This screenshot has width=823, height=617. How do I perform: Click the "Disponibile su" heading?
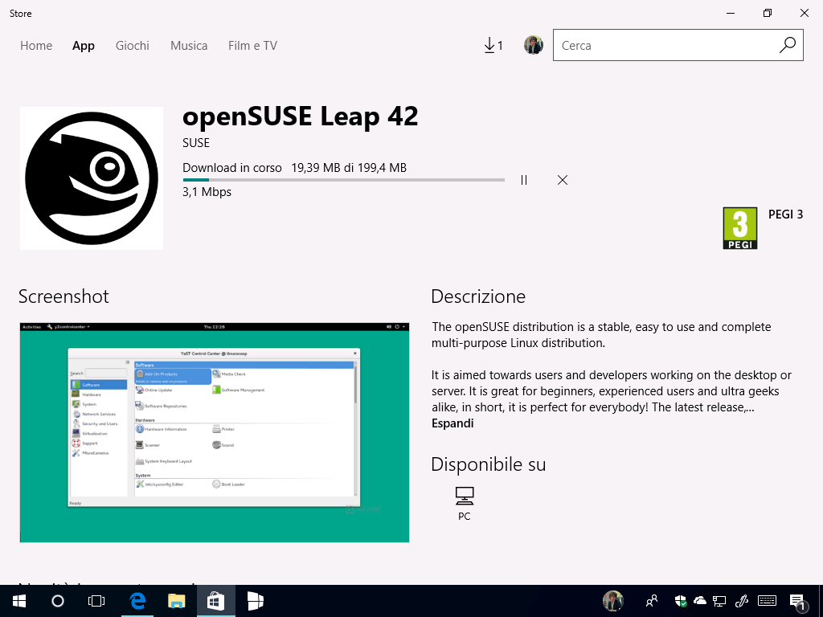(489, 464)
